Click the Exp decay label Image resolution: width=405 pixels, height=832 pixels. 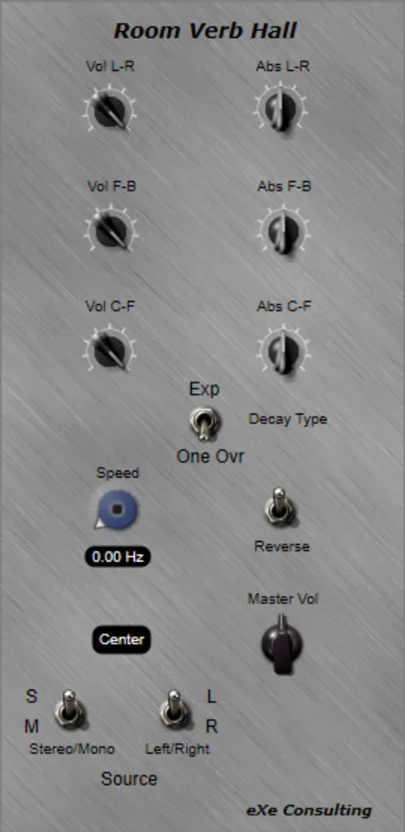tap(204, 389)
